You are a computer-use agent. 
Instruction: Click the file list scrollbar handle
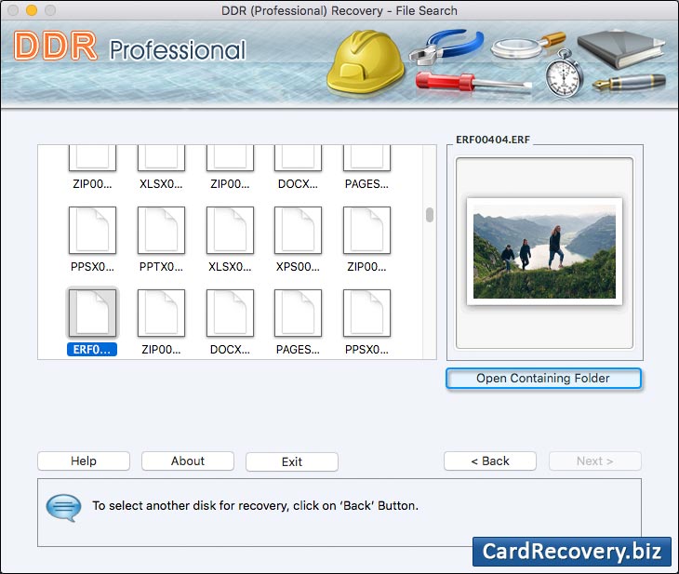430,215
